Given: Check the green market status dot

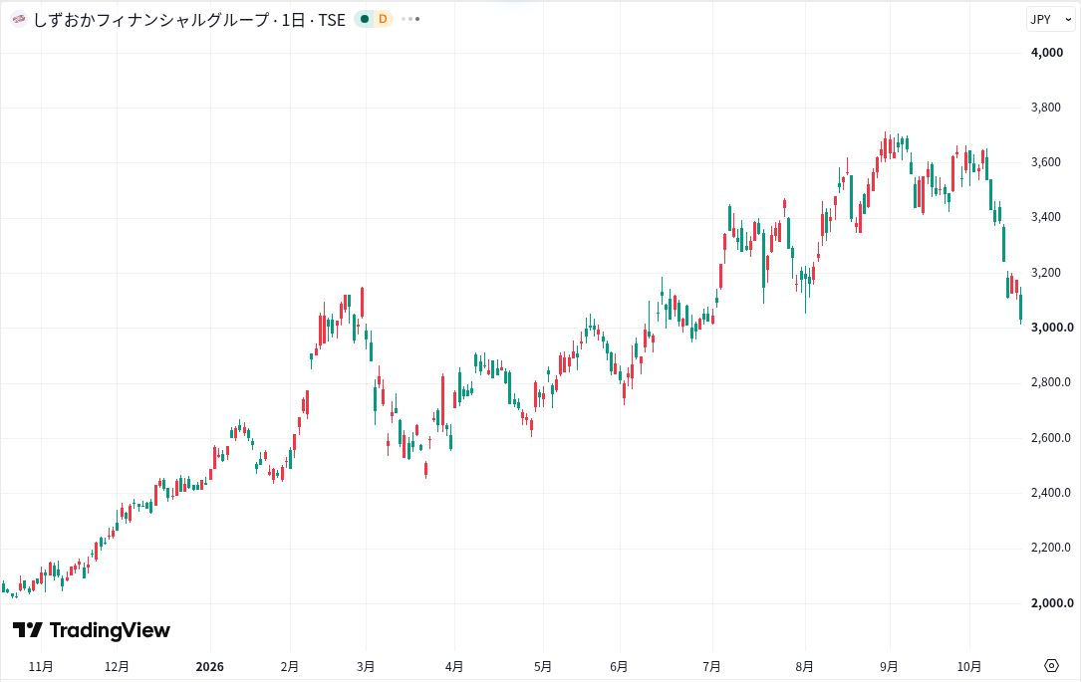Looking at the screenshot, I should 365,19.
